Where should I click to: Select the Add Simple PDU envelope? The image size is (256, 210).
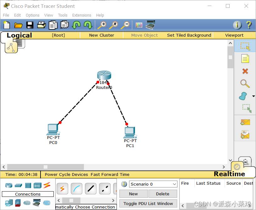(245, 122)
